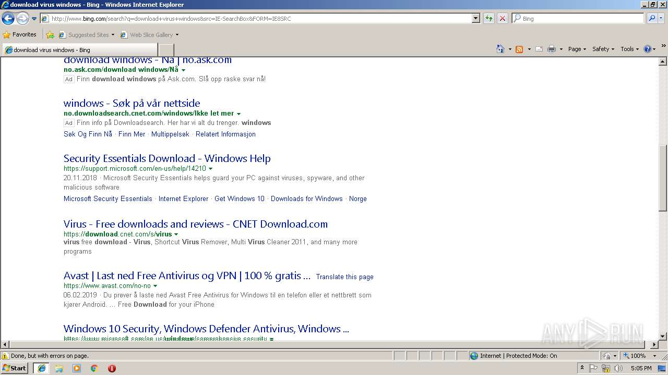Viewport: 668px width, 375px height.
Task: Click in the Bing search box
Action: point(582,19)
